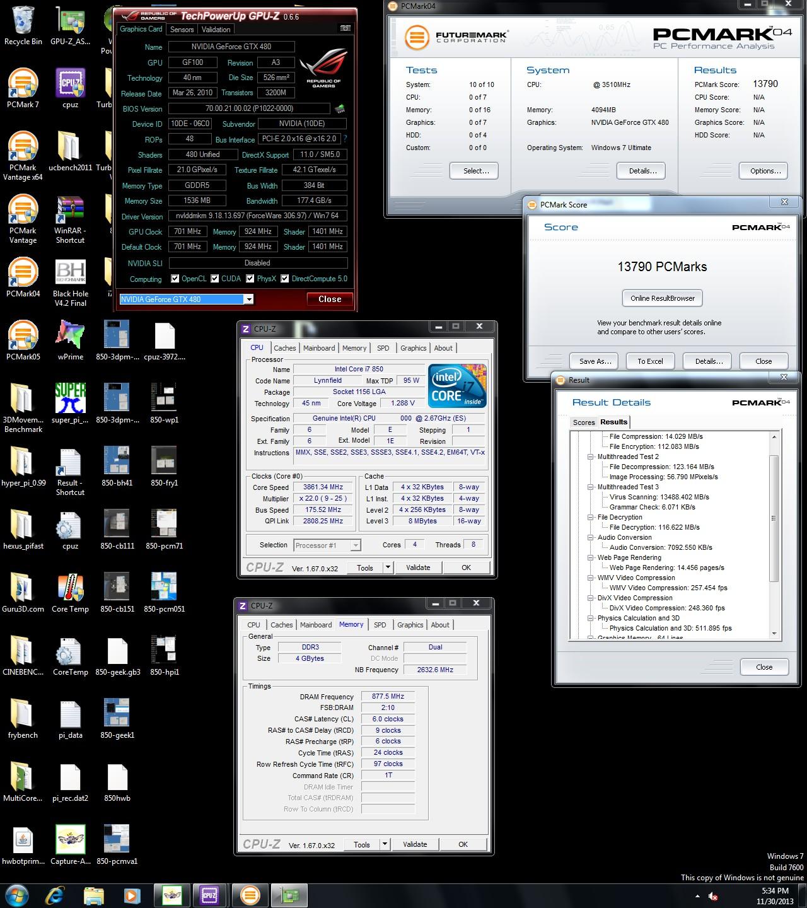Open Internet Explorer from taskbar
This screenshot has width=807, height=908.
tap(55, 895)
